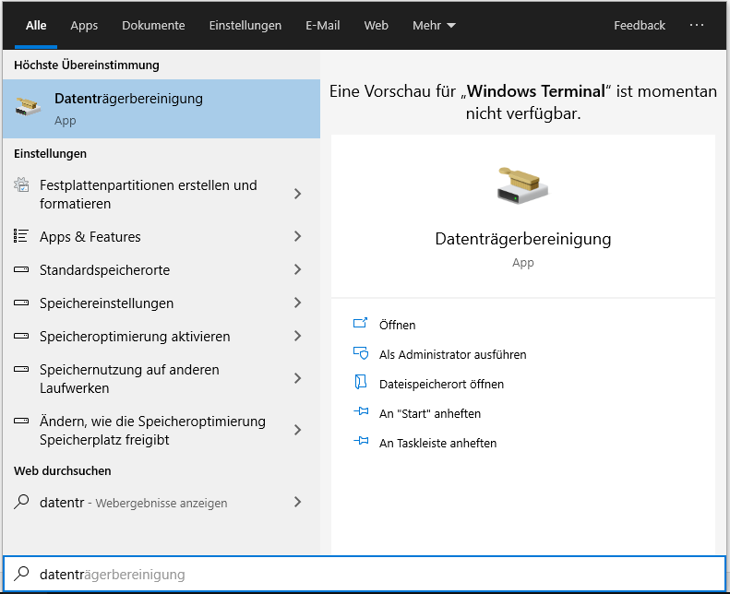Expand Festplattenpartitionen erstellen und formatieren chevron
Viewport: 730px width, 594px height.
(x=298, y=194)
